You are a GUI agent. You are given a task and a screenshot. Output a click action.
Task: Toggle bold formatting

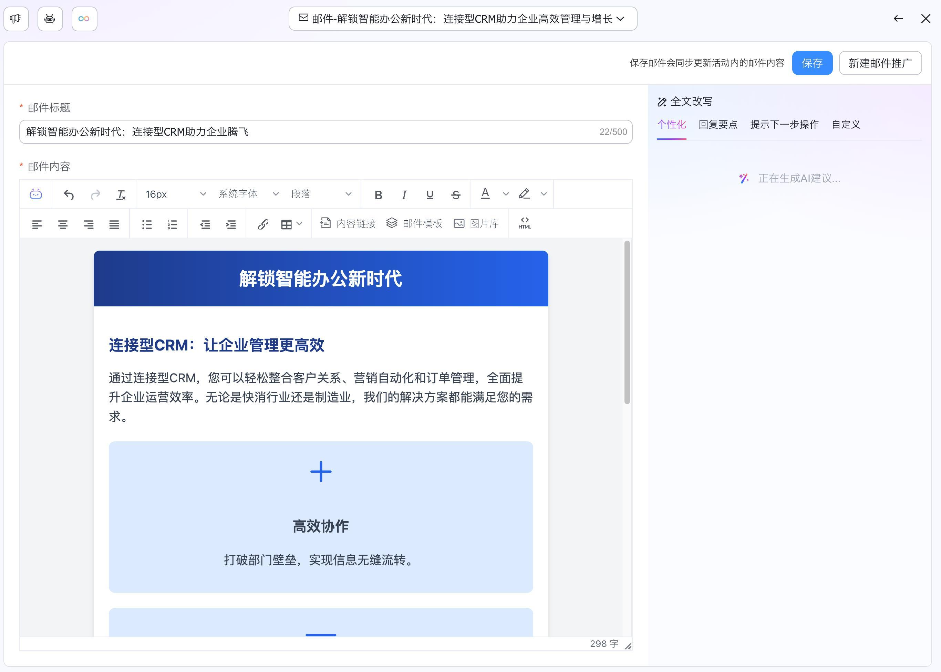[378, 195]
